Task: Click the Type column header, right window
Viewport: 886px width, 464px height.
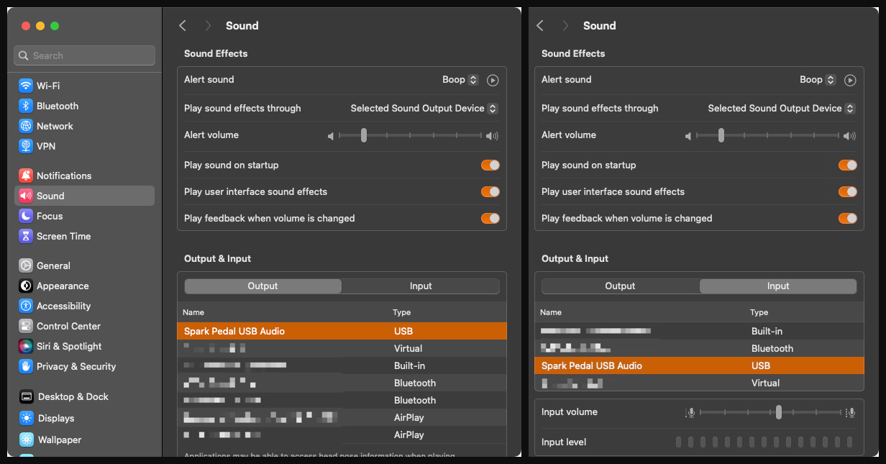Action: pos(759,312)
